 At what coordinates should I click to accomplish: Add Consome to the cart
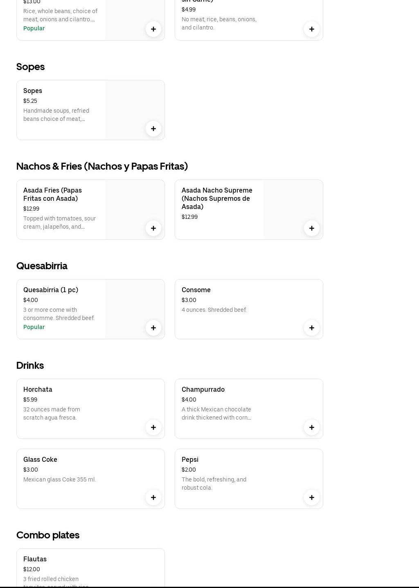click(x=312, y=328)
